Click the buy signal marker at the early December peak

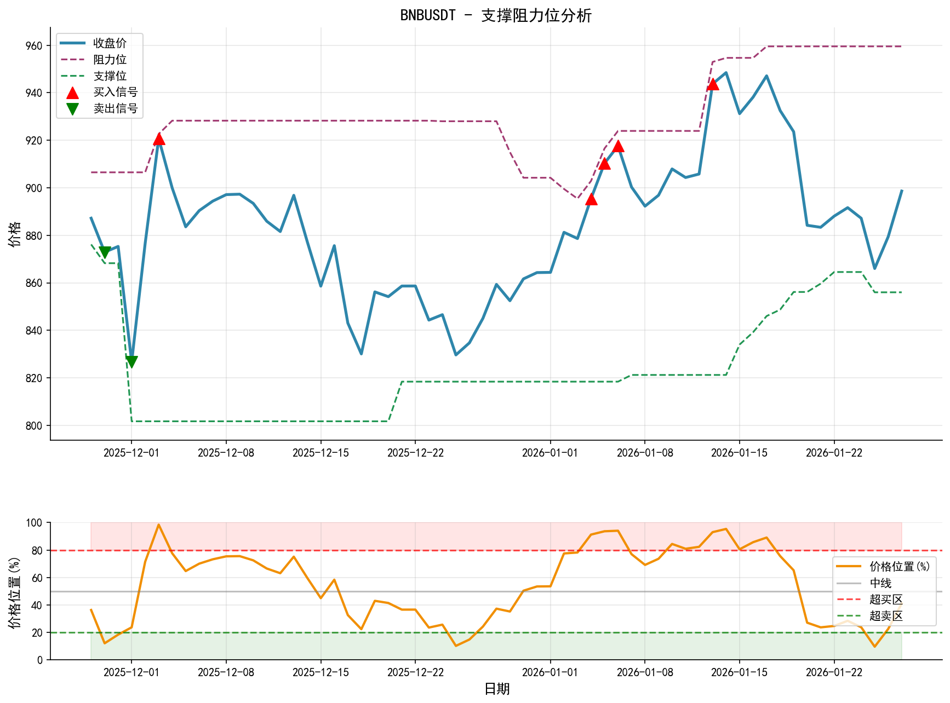point(159,139)
